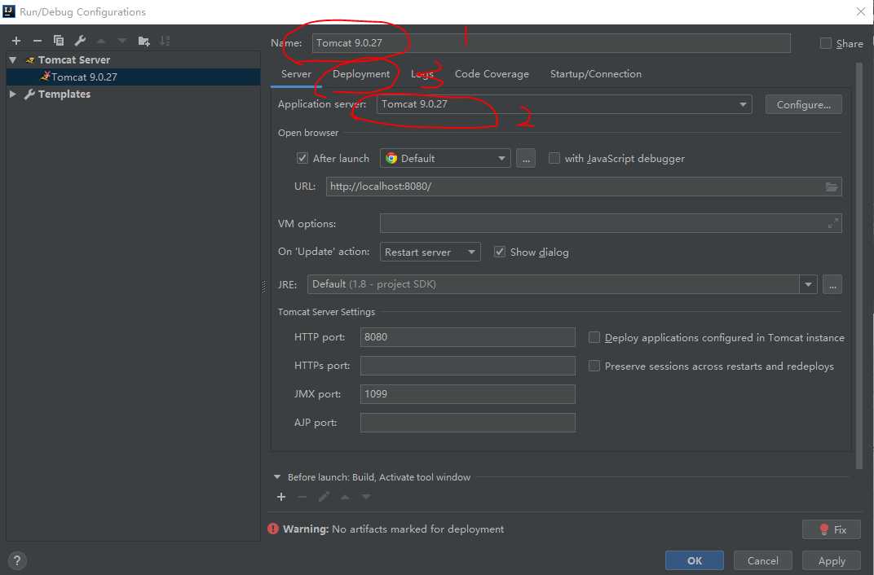Open help with question mark icon
874x575 pixels.
pos(17,560)
